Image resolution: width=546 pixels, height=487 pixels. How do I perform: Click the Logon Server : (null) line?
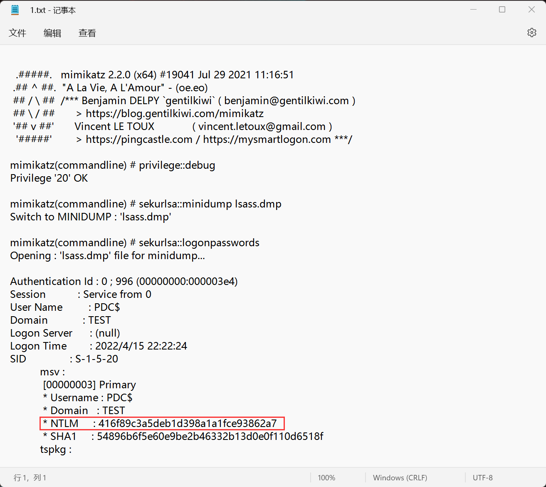[65, 333]
